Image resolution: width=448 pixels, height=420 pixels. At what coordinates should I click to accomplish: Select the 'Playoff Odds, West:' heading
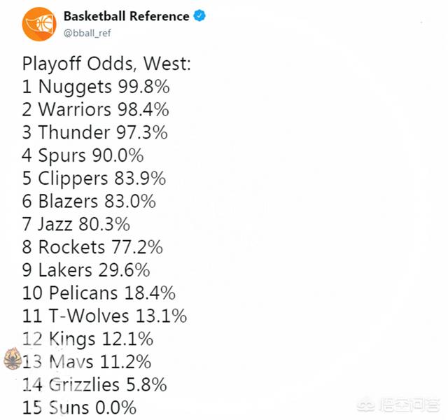pyautogui.click(x=106, y=64)
